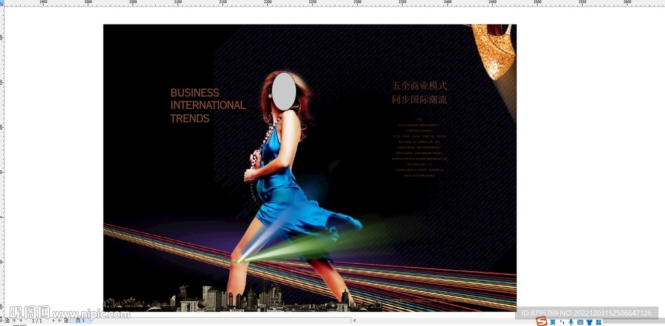
Task: Go to the previous page
Action: tap(21, 321)
